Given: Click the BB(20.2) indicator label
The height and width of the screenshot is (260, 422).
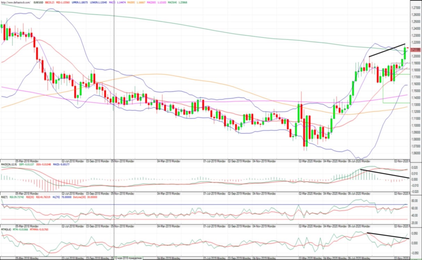Looking at the screenshot, I should [50, 2].
